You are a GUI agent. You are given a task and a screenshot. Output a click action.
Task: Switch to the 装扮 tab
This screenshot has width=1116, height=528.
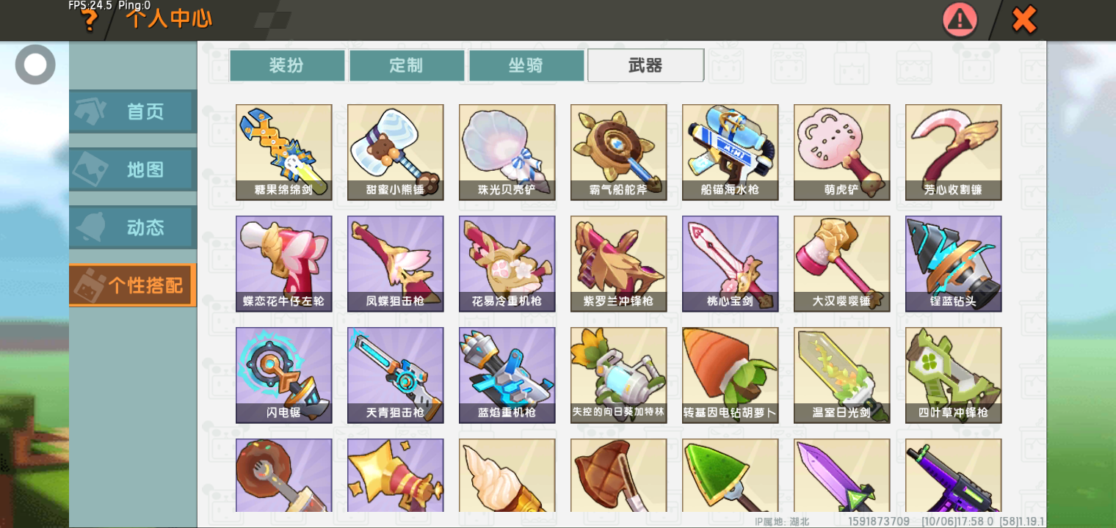pos(287,65)
